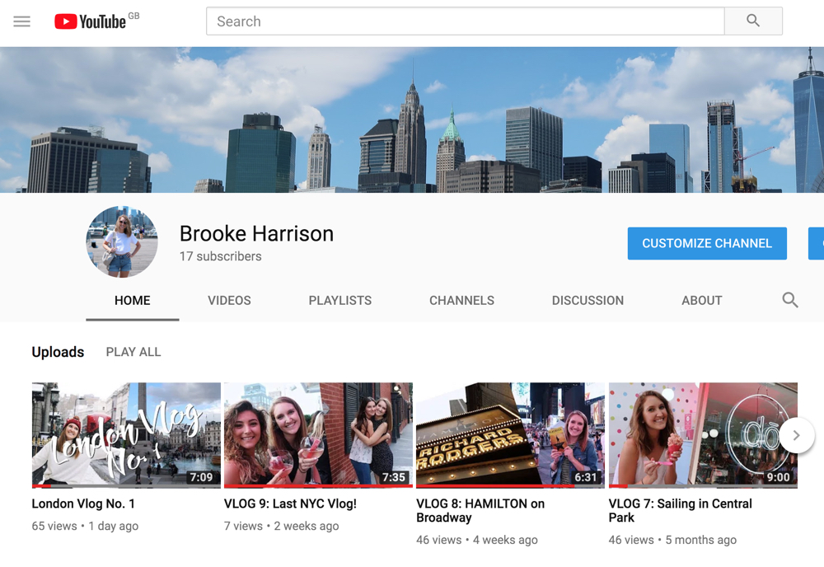Screen dimensions: 824x567
Task: Focus the Search text field
Action: coord(465,21)
